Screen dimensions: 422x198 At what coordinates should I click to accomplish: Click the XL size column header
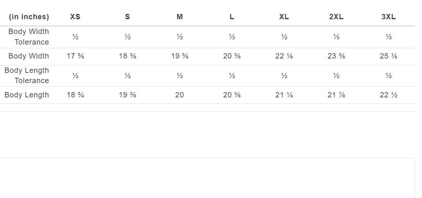coord(284,17)
